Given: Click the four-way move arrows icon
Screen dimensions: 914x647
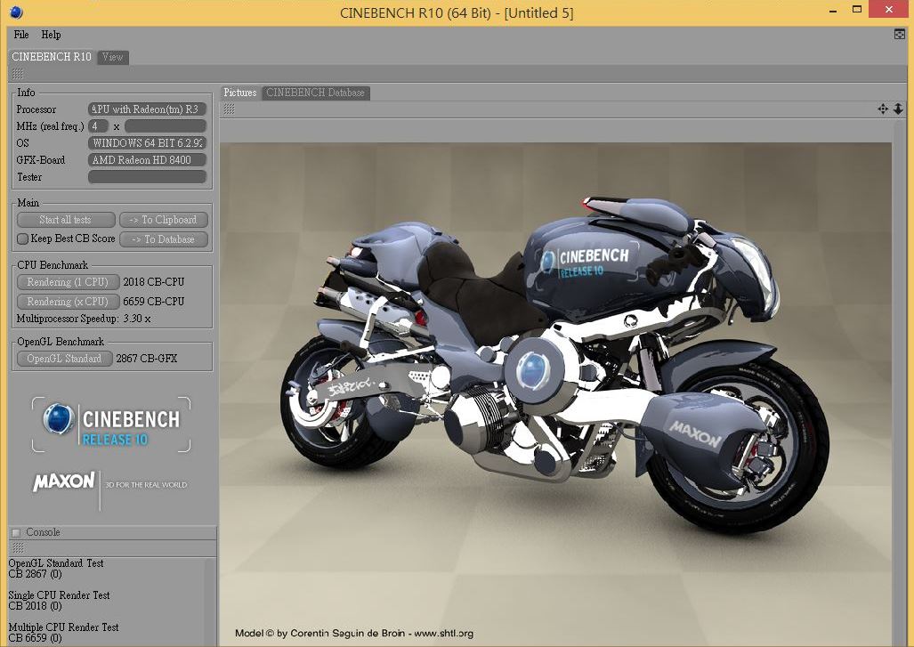Looking at the screenshot, I should (883, 109).
